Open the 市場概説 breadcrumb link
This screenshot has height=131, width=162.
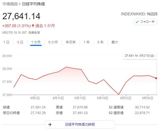(x=10, y=4)
